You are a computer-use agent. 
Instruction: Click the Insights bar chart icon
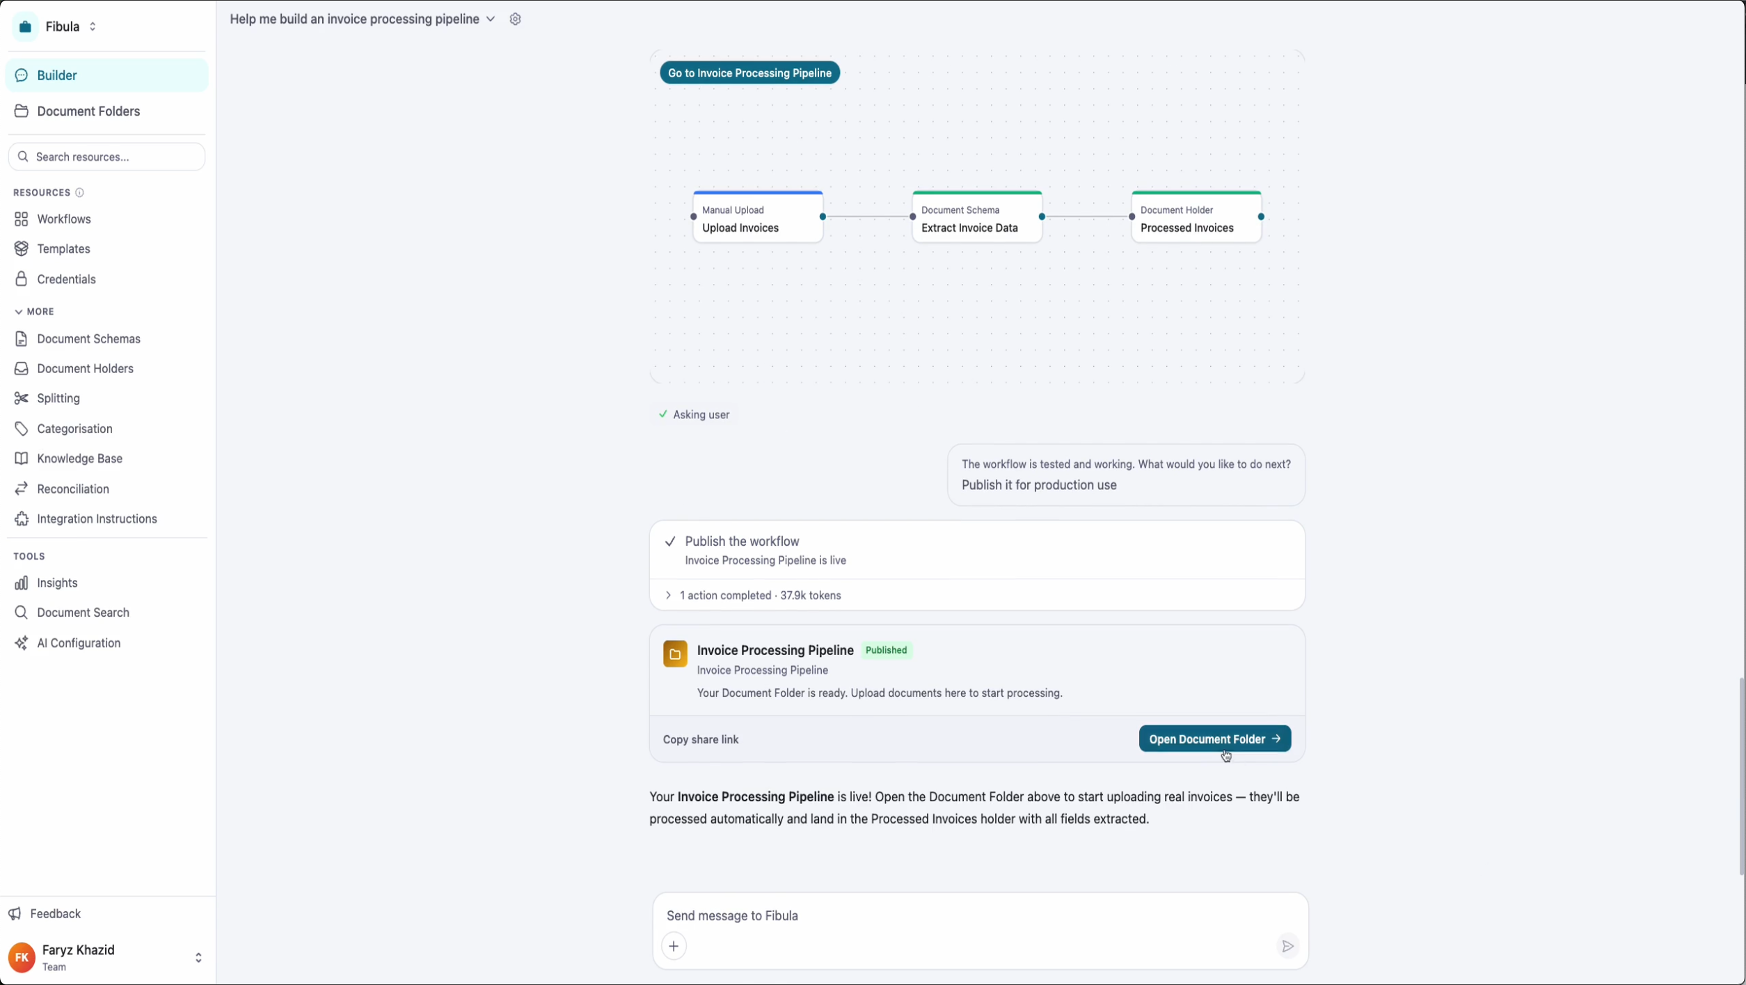22,583
